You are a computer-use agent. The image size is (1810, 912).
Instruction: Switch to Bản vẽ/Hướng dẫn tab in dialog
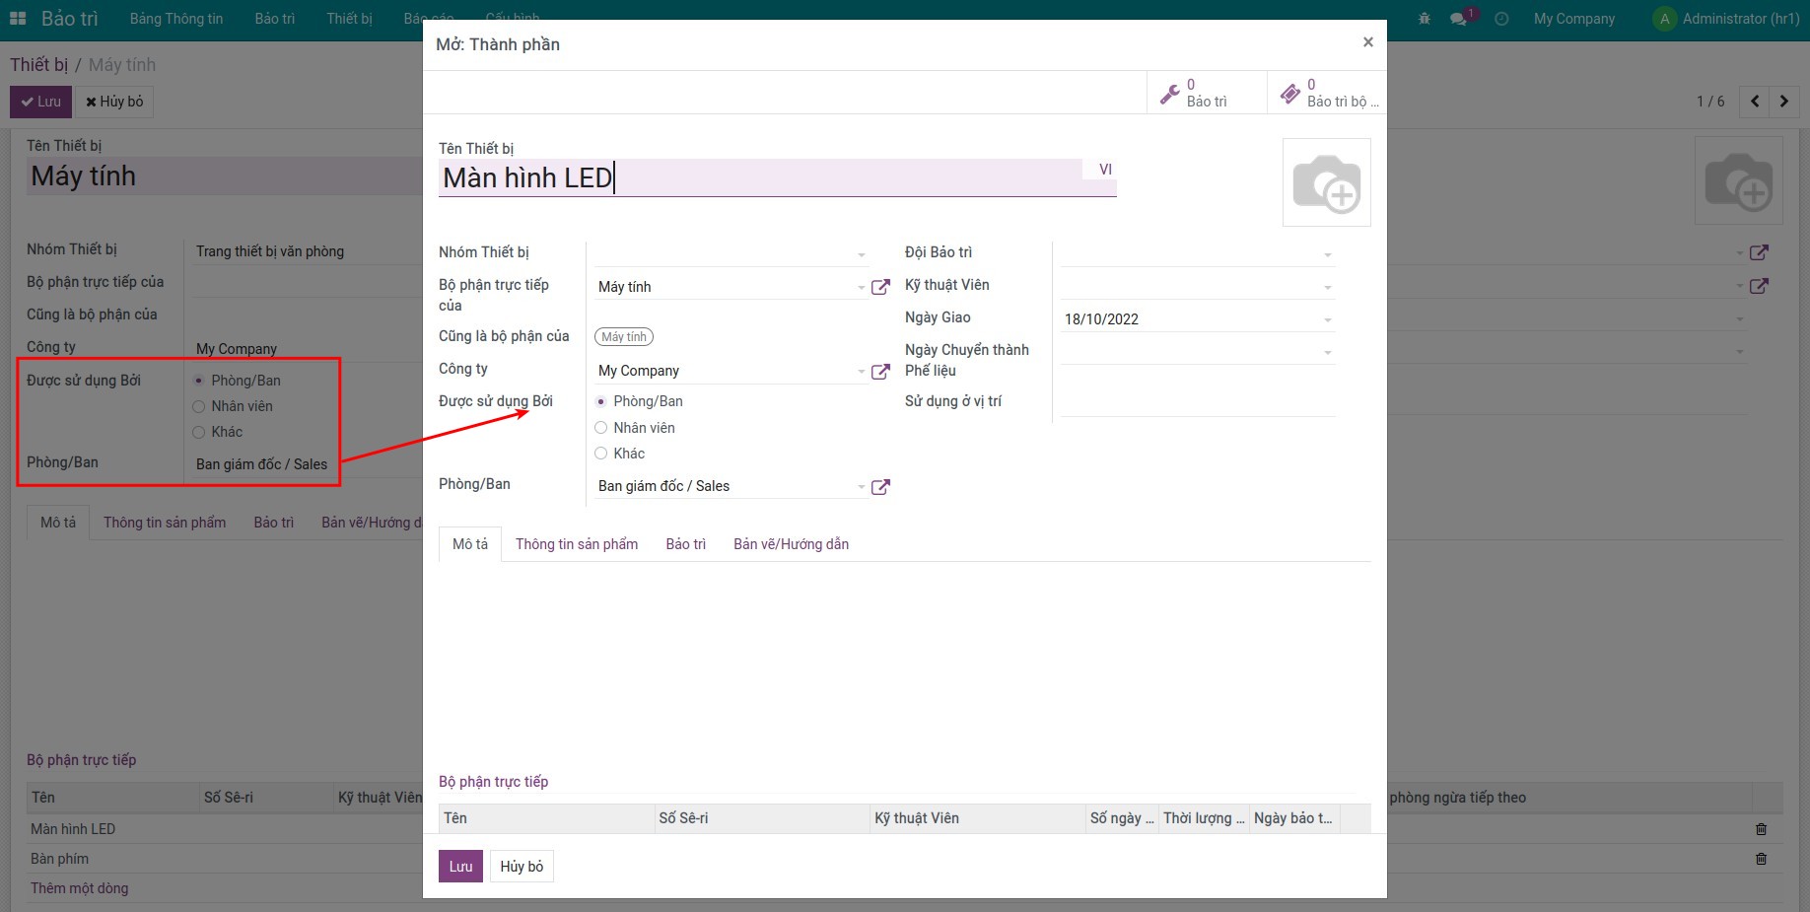791,544
